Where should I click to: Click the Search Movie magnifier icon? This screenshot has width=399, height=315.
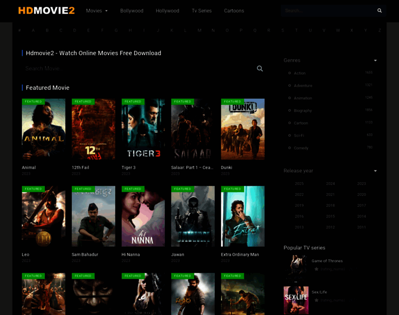point(260,68)
